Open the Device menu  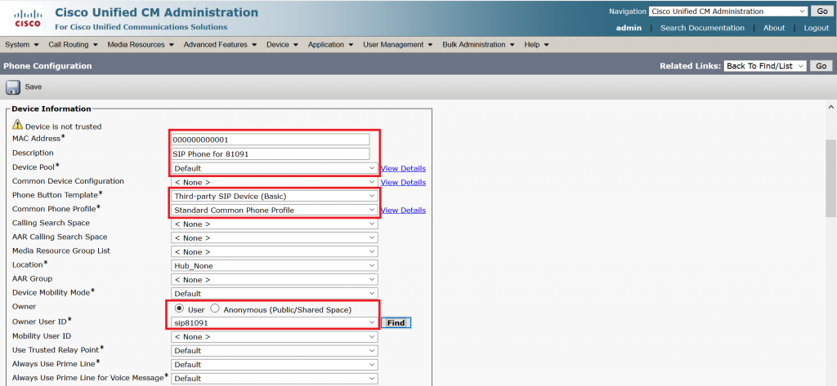(x=282, y=44)
